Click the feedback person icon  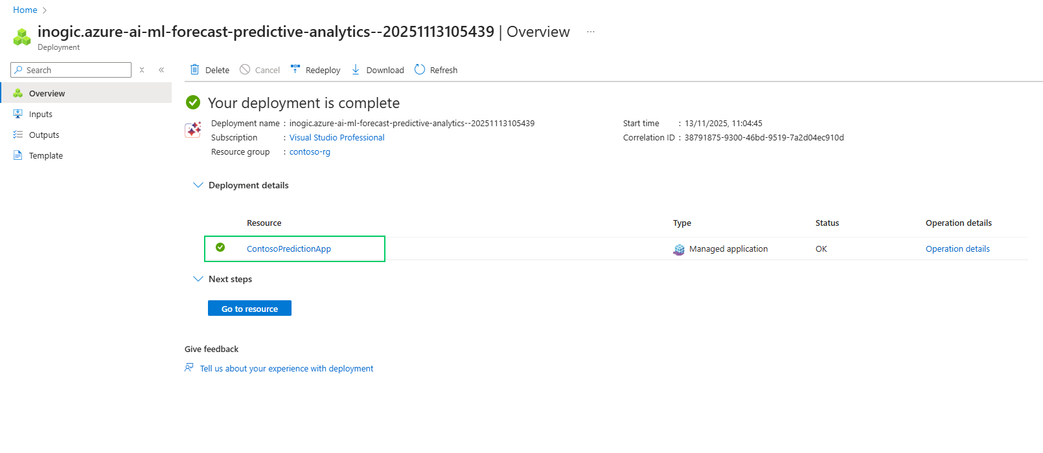[189, 368]
